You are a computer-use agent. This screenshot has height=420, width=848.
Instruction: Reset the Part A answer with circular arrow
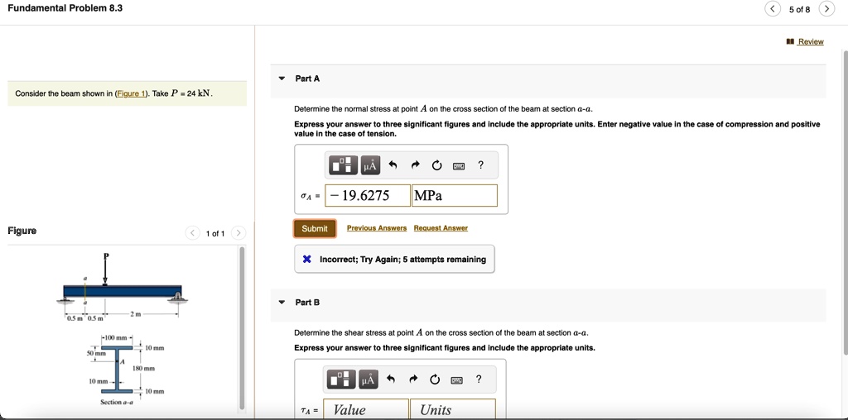point(436,165)
